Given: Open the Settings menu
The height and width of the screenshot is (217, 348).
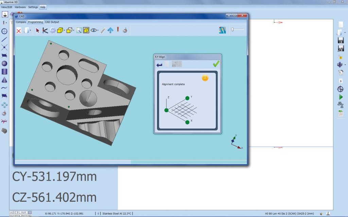Looking at the screenshot, I should (x=33, y=7).
